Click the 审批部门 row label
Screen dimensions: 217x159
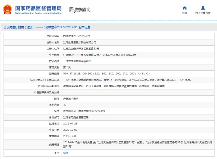[x=54, y=117]
